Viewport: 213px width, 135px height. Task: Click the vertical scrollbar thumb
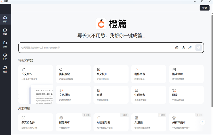(212, 61)
